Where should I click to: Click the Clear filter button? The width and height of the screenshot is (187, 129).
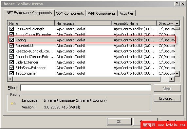[x=167, y=88]
